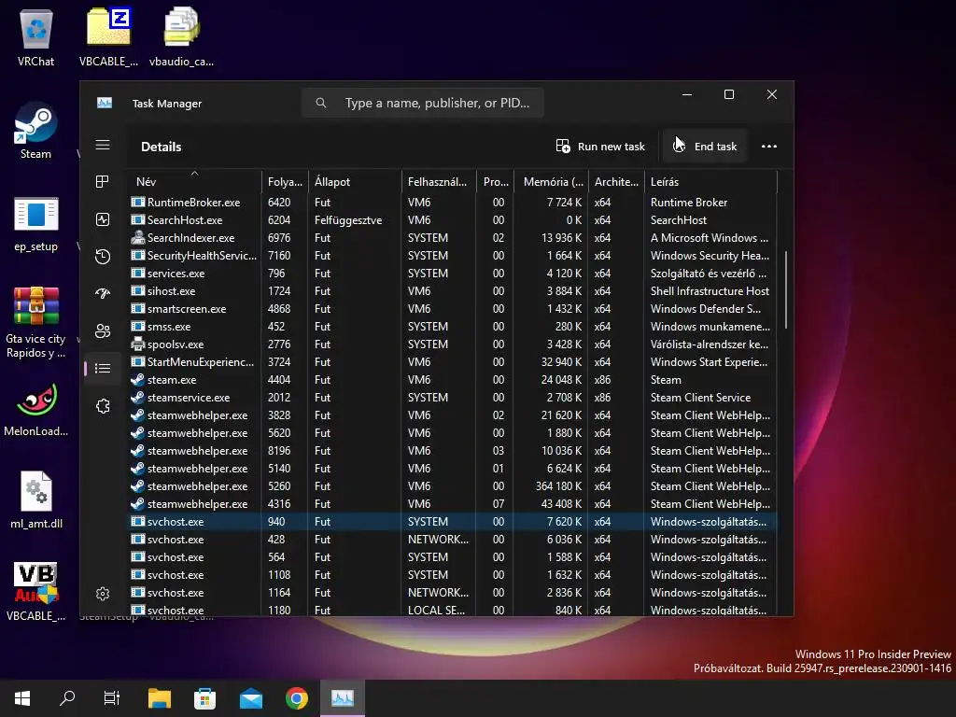This screenshot has height=717, width=956.
Task: Sort by the Felhasznál... column header
Action: coord(439,182)
